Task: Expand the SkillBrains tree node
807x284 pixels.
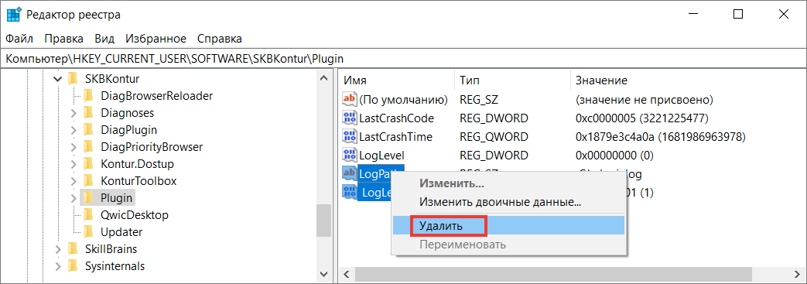Action: coord(57,249)
